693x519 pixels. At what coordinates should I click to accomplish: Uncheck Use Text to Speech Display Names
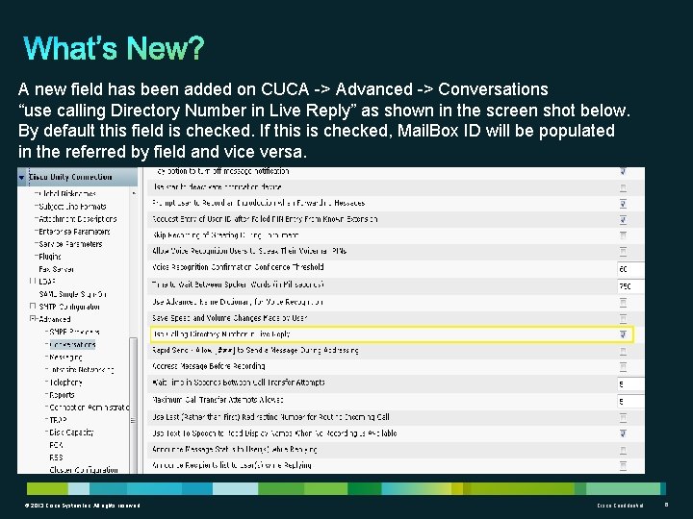click(623, 433)
